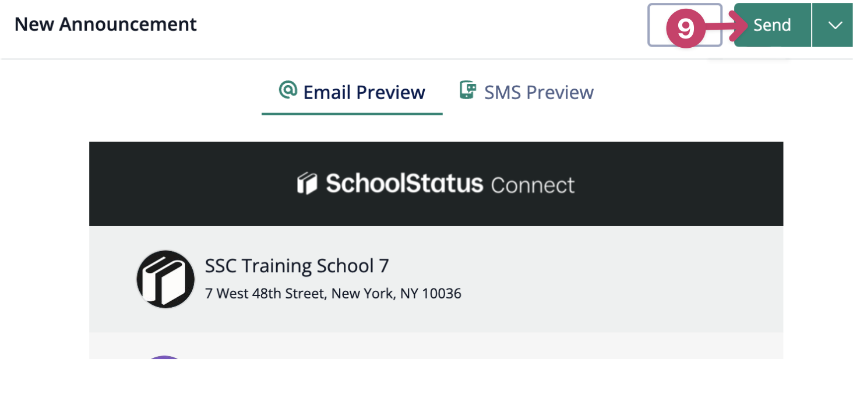Click the Connect text in the banner

click(533, 185)
